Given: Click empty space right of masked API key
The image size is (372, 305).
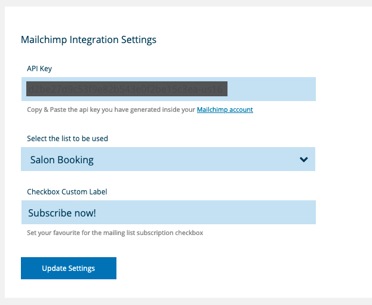Looking at the screenshot, I should point(272,89).
